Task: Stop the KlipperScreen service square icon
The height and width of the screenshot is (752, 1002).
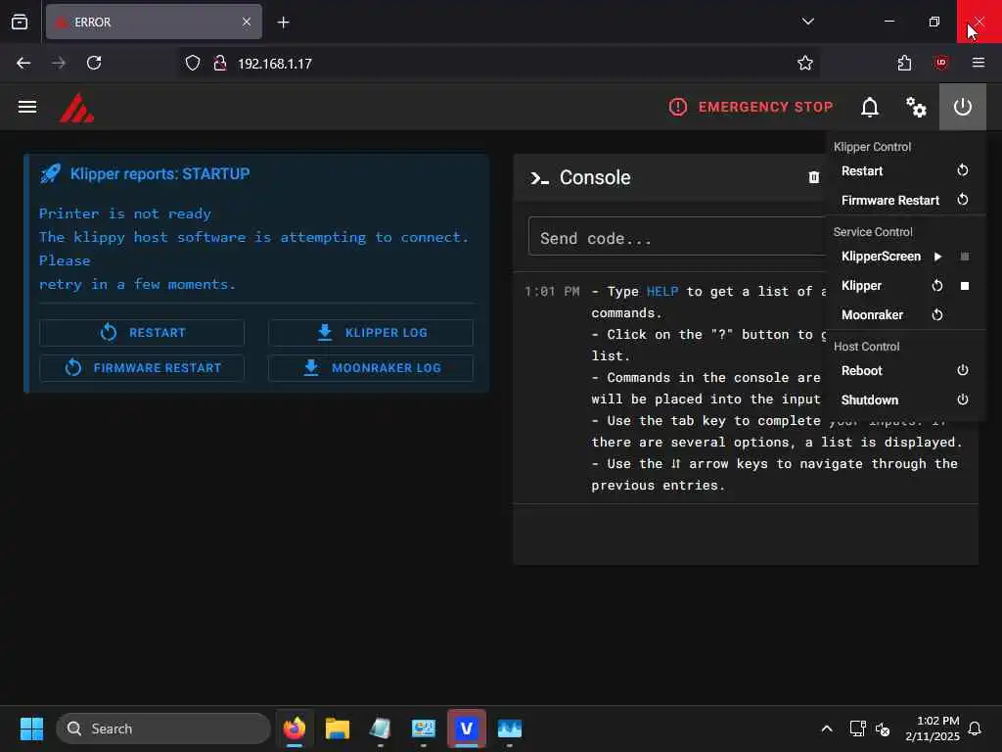Action: click(964, 257)
